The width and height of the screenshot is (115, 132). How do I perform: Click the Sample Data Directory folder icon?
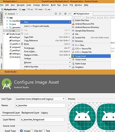(x=73, y=31)
